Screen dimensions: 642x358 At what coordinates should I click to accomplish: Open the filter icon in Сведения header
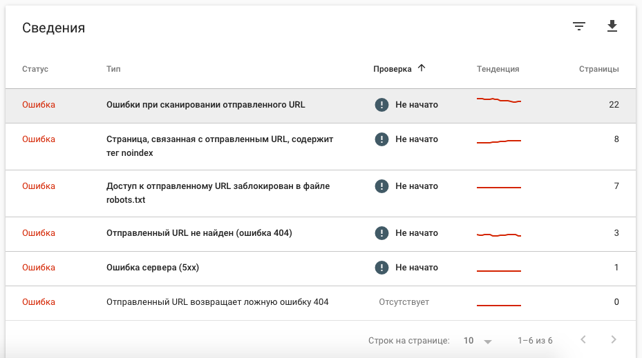(579, 27)
